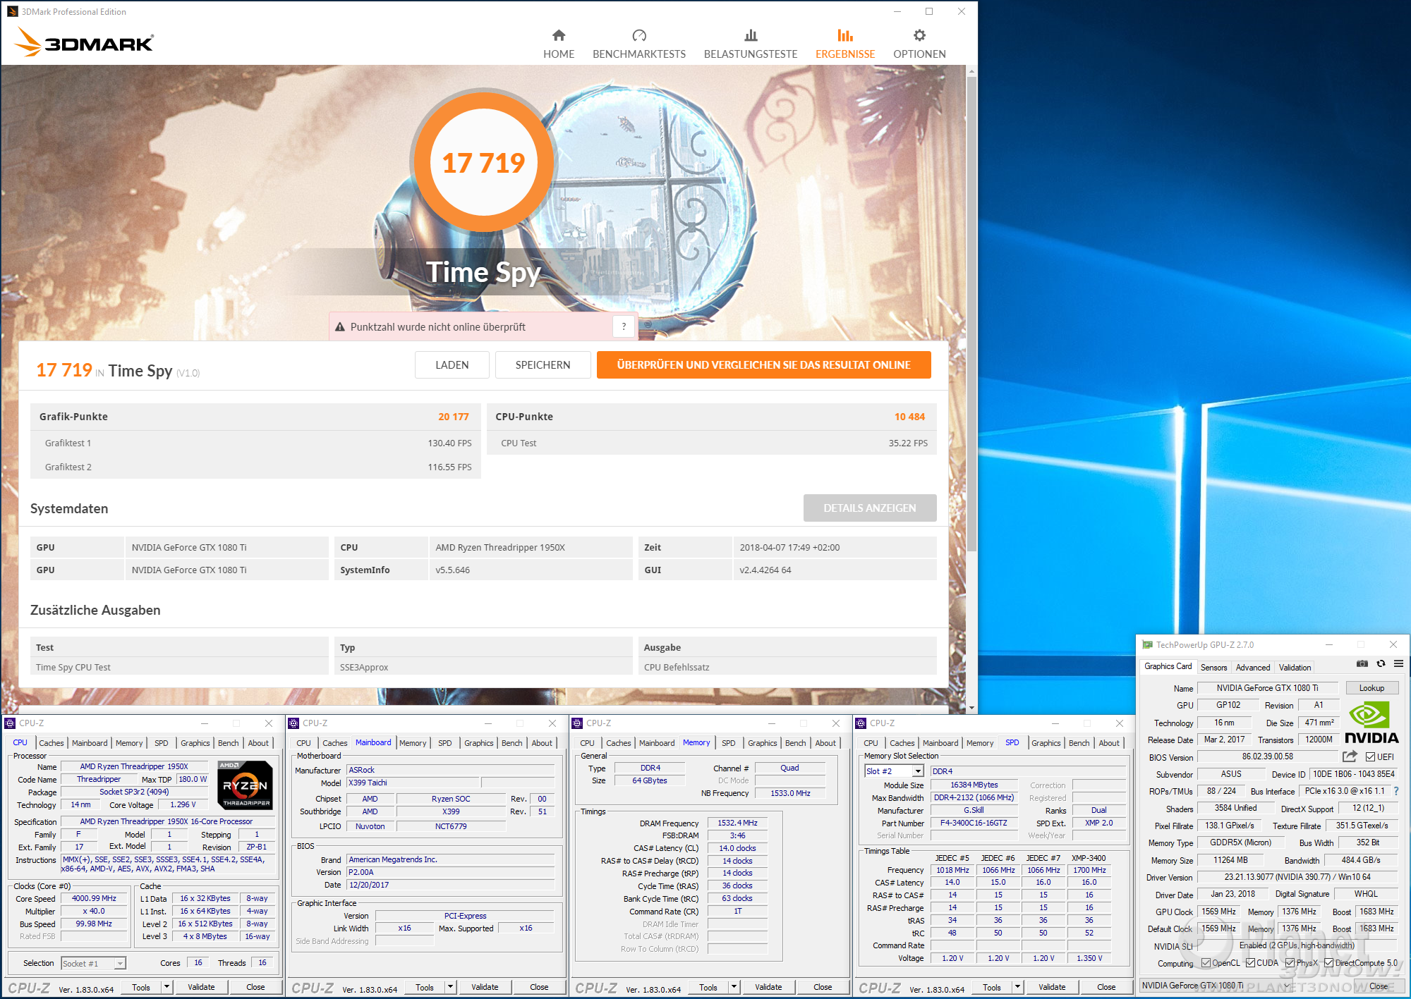The image size is (1411, 999).
Task: Click the LADEN button
Action: [452, 365]
